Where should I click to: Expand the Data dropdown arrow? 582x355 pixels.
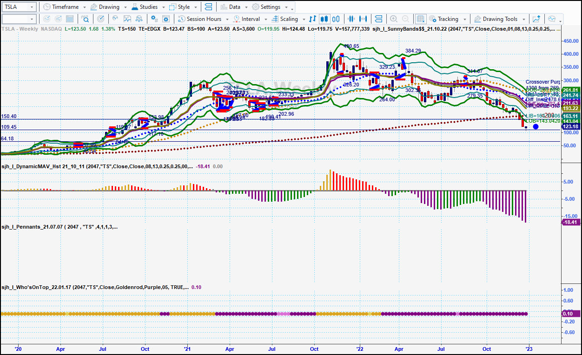245,7
